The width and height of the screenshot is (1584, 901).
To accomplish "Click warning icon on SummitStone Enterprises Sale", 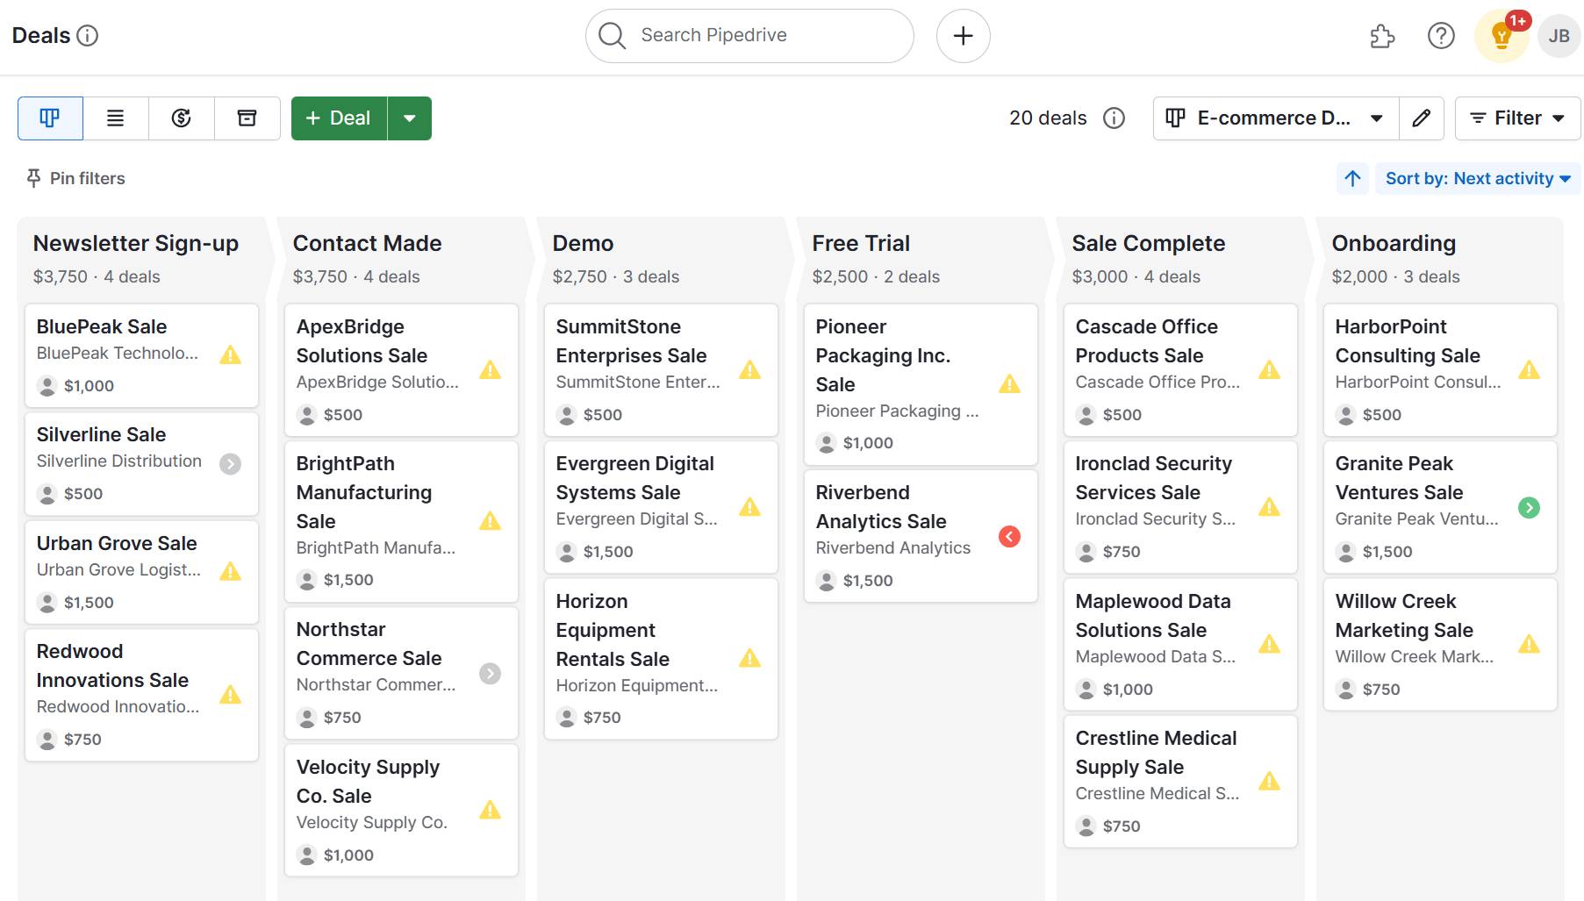I will [750, 369].
